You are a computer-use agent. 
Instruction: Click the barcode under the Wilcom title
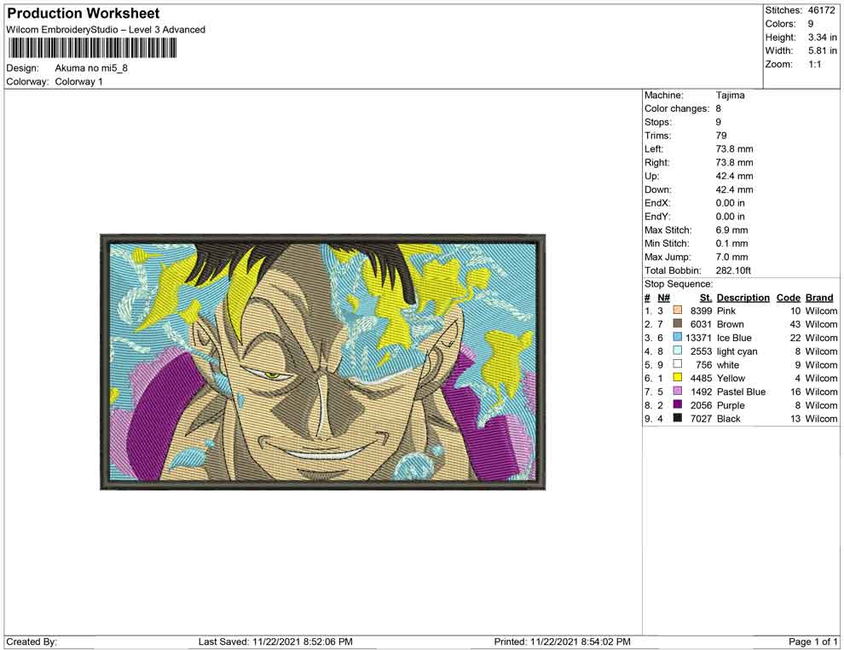(91, 49)
